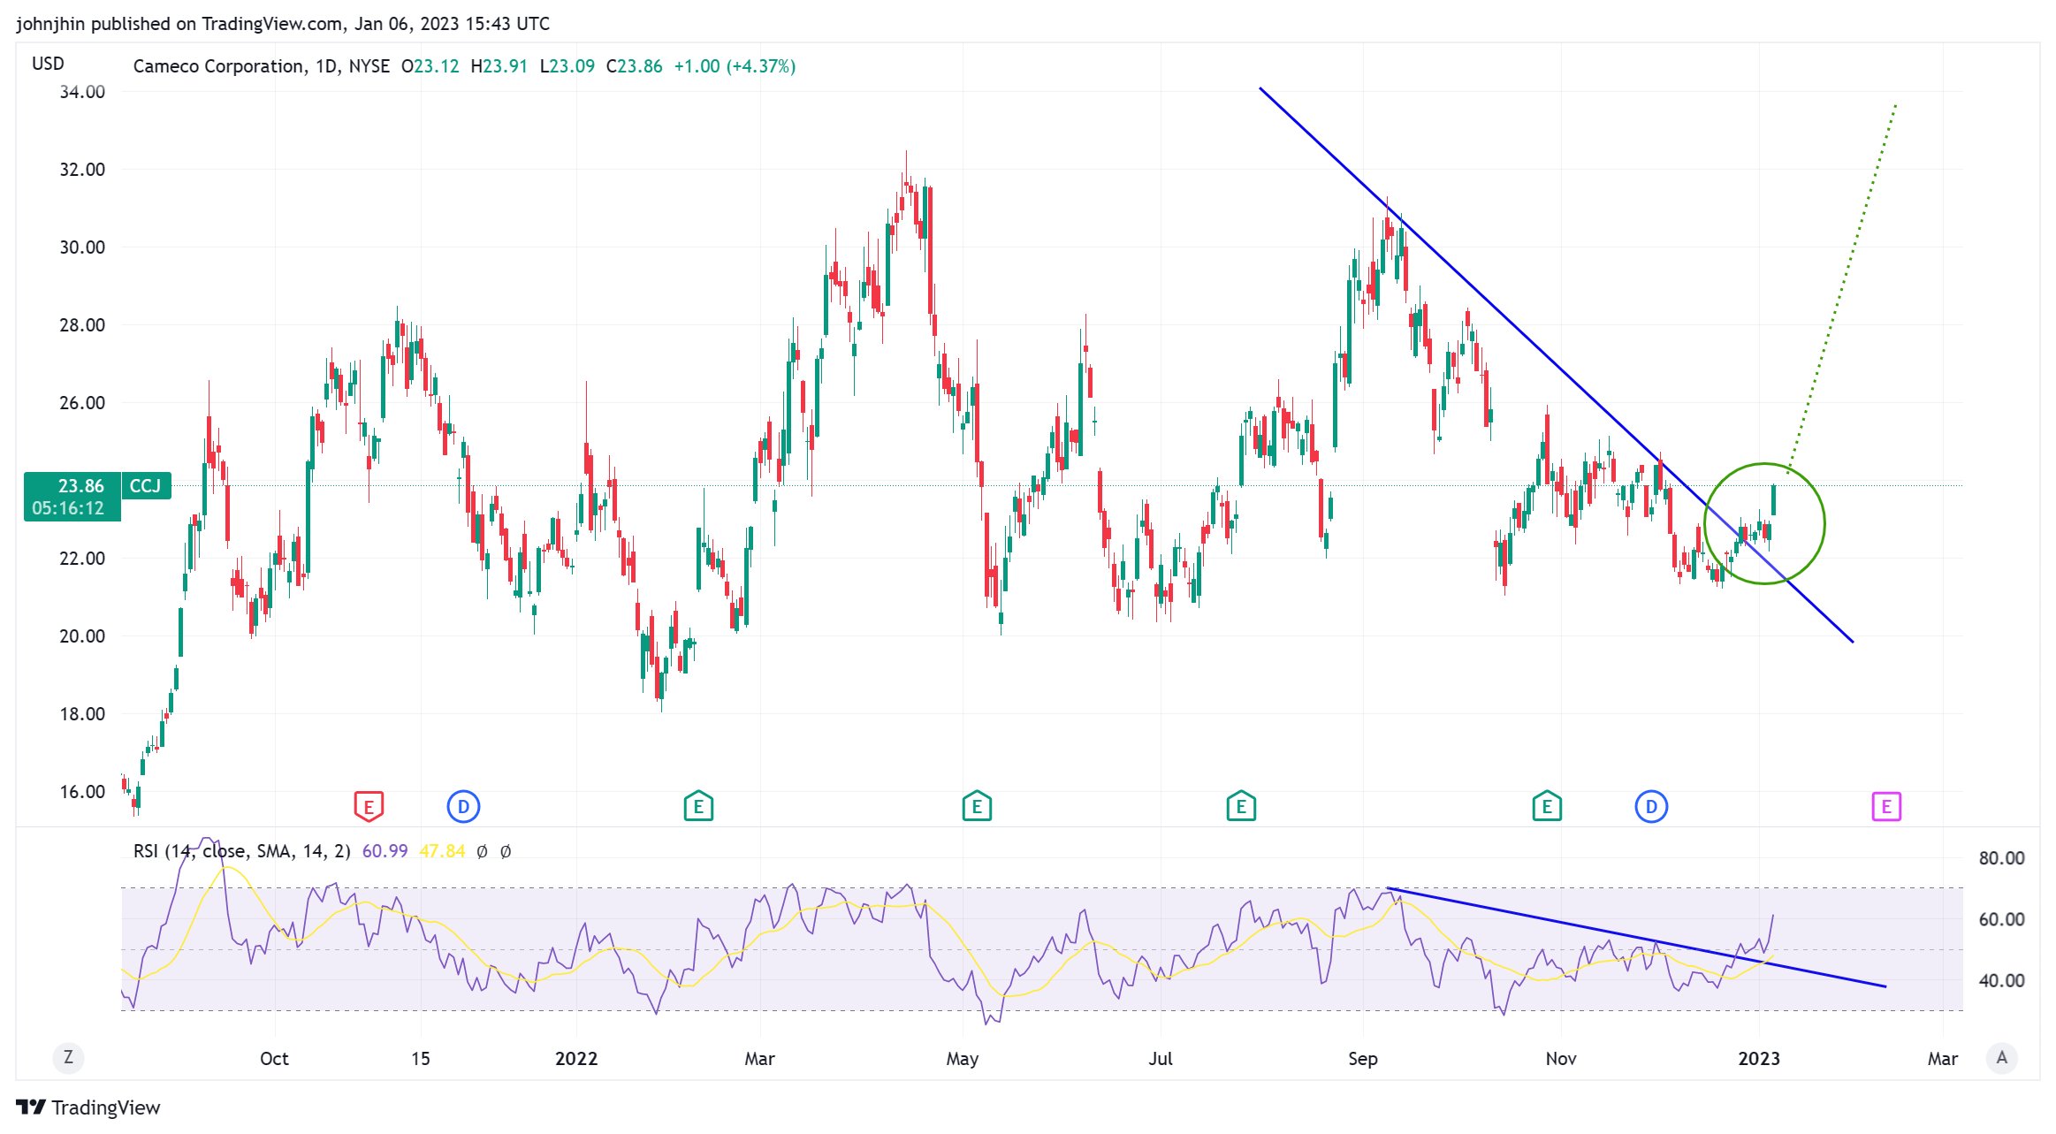This screenshot has width=2056, height=1134.
Task: Toggle the A auto-scale button
Action: click(x=2001, y=1057)
